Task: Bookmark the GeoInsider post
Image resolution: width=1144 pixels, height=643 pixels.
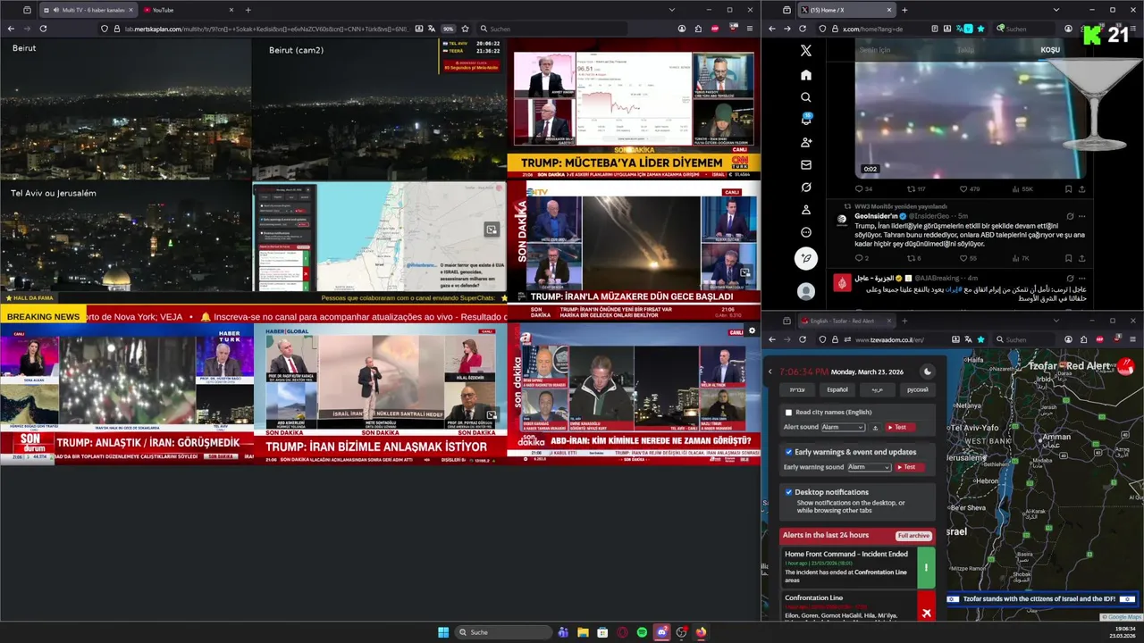Action: [x=1069, y=258]
